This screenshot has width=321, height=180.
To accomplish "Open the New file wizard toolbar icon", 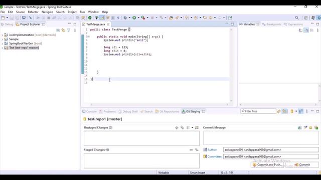I will 3,18.
